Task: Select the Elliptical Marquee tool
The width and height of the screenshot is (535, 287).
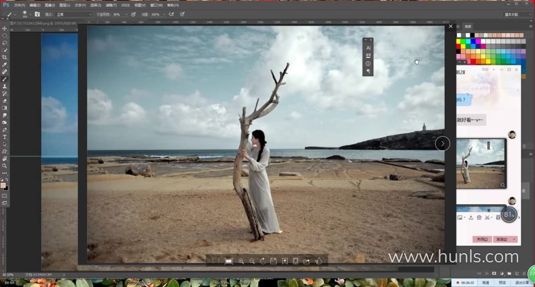Action: [4, 36]
